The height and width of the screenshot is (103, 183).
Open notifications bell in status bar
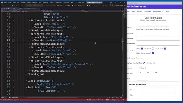(x=123, y=100)
